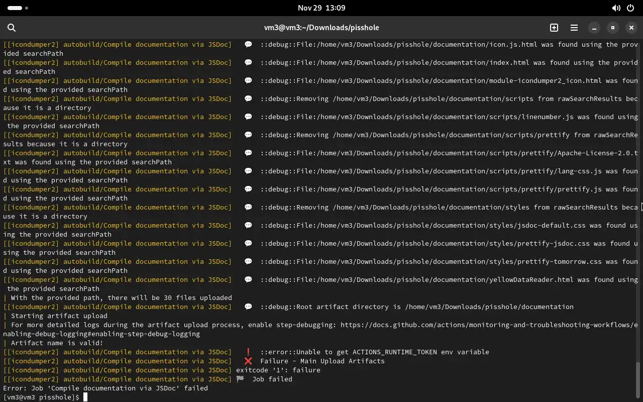The image size is (643, 402).
Task: Click the red X failure icon
Action: coord(248,361)
